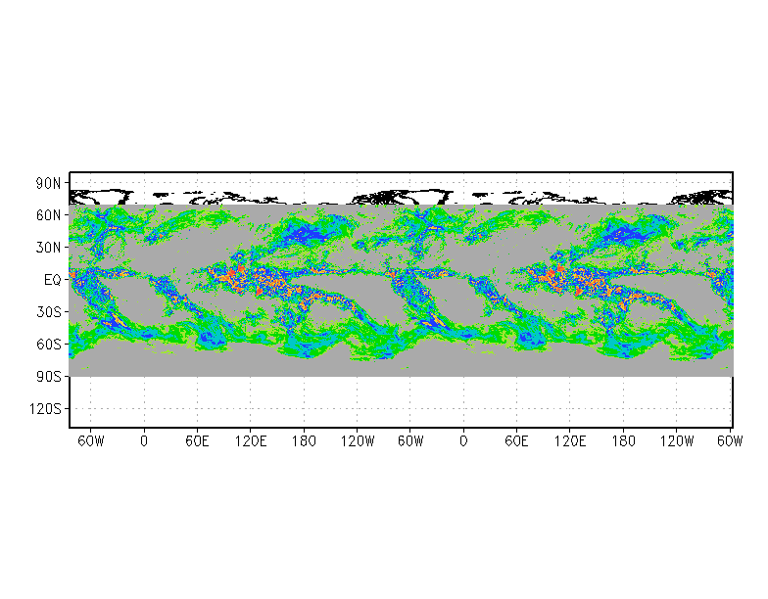Click the blank white area below 90S
Screen dimensions: 768x599
pyautogui.click(x=401, y=401)
